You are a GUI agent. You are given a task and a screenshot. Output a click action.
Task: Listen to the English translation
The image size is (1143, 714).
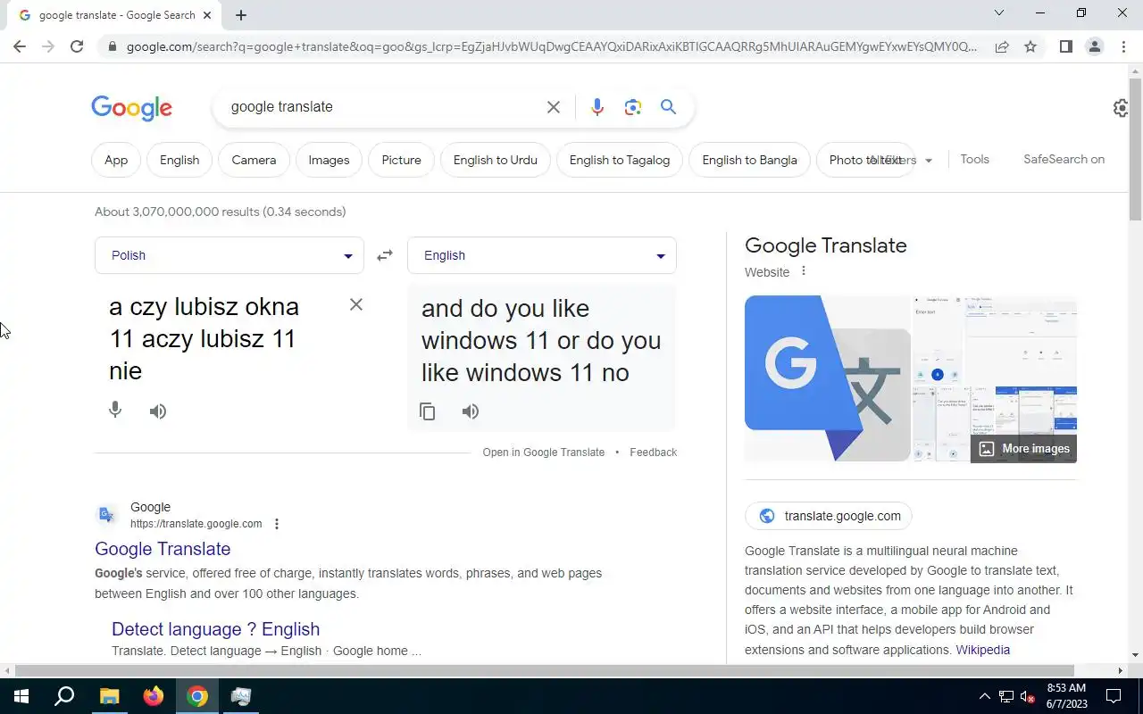(x=471, y=411)
